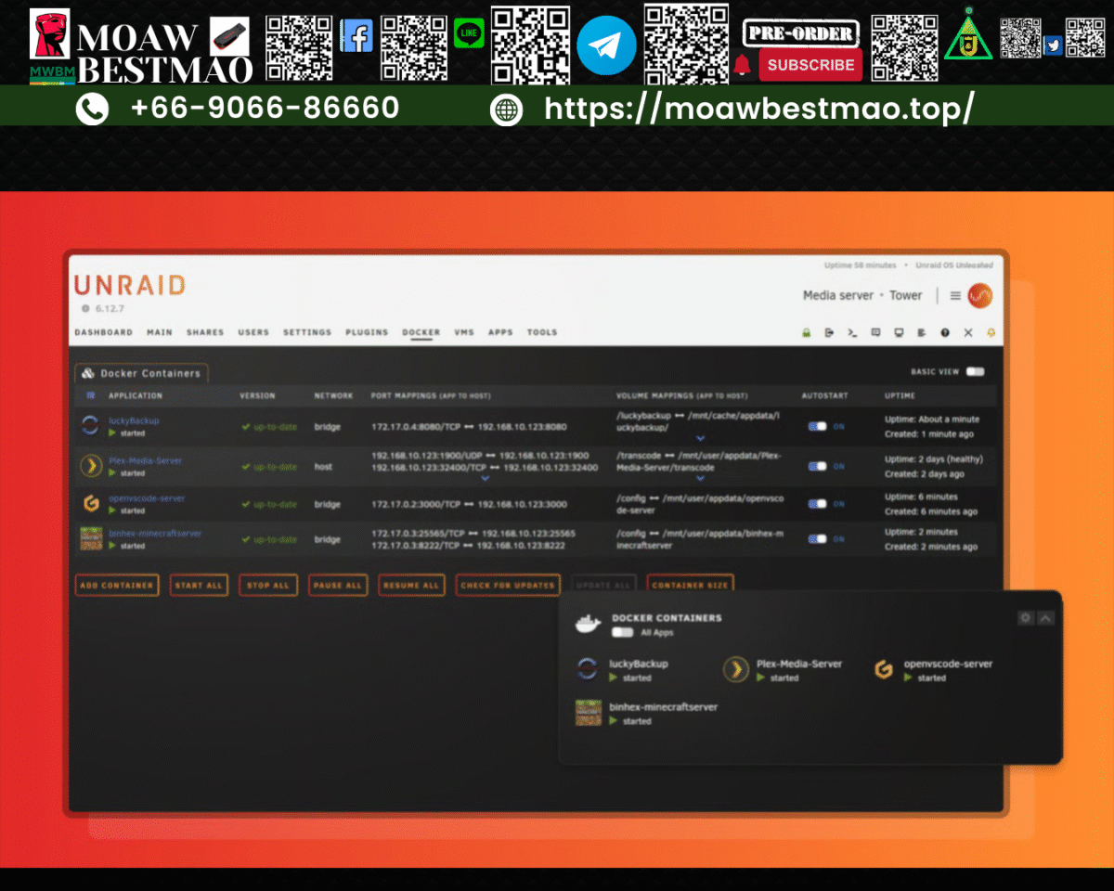Viewport: 1114px width, 891px height.
Task: Toggle BASIC VIEW on
Action: coord(974,370)
